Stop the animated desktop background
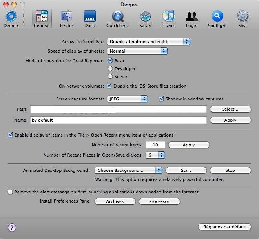Viewport: 259px width, 239px height. 230,170
